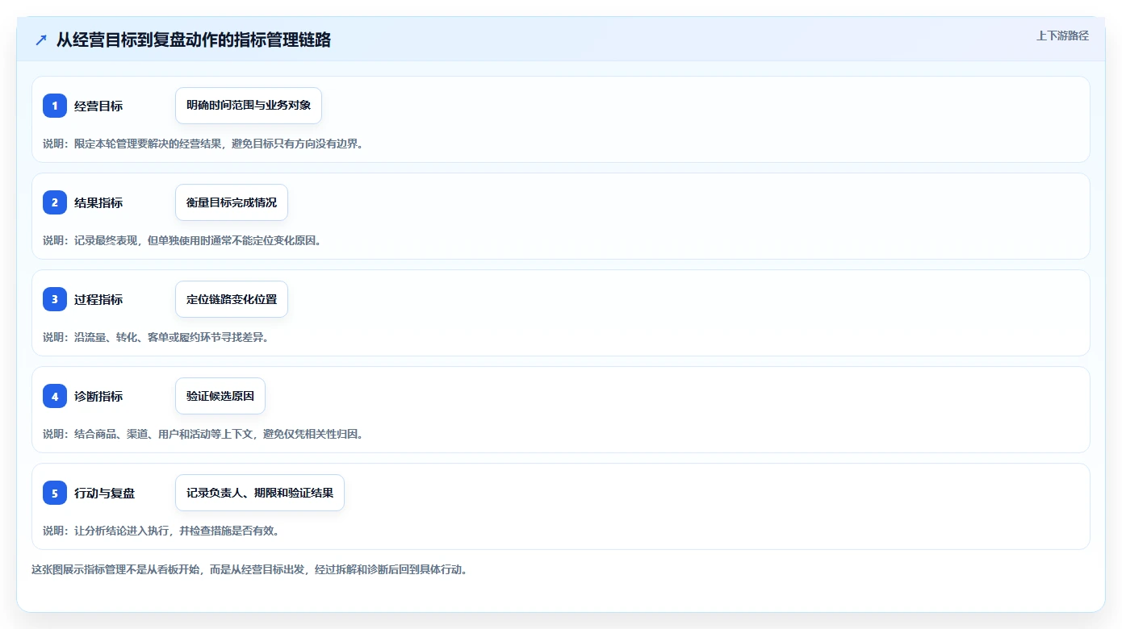The image size is (1122, 629).
Task: Select the 定位链路变化位置 chip
Action: pyautogui.click(x=232, y=299)
